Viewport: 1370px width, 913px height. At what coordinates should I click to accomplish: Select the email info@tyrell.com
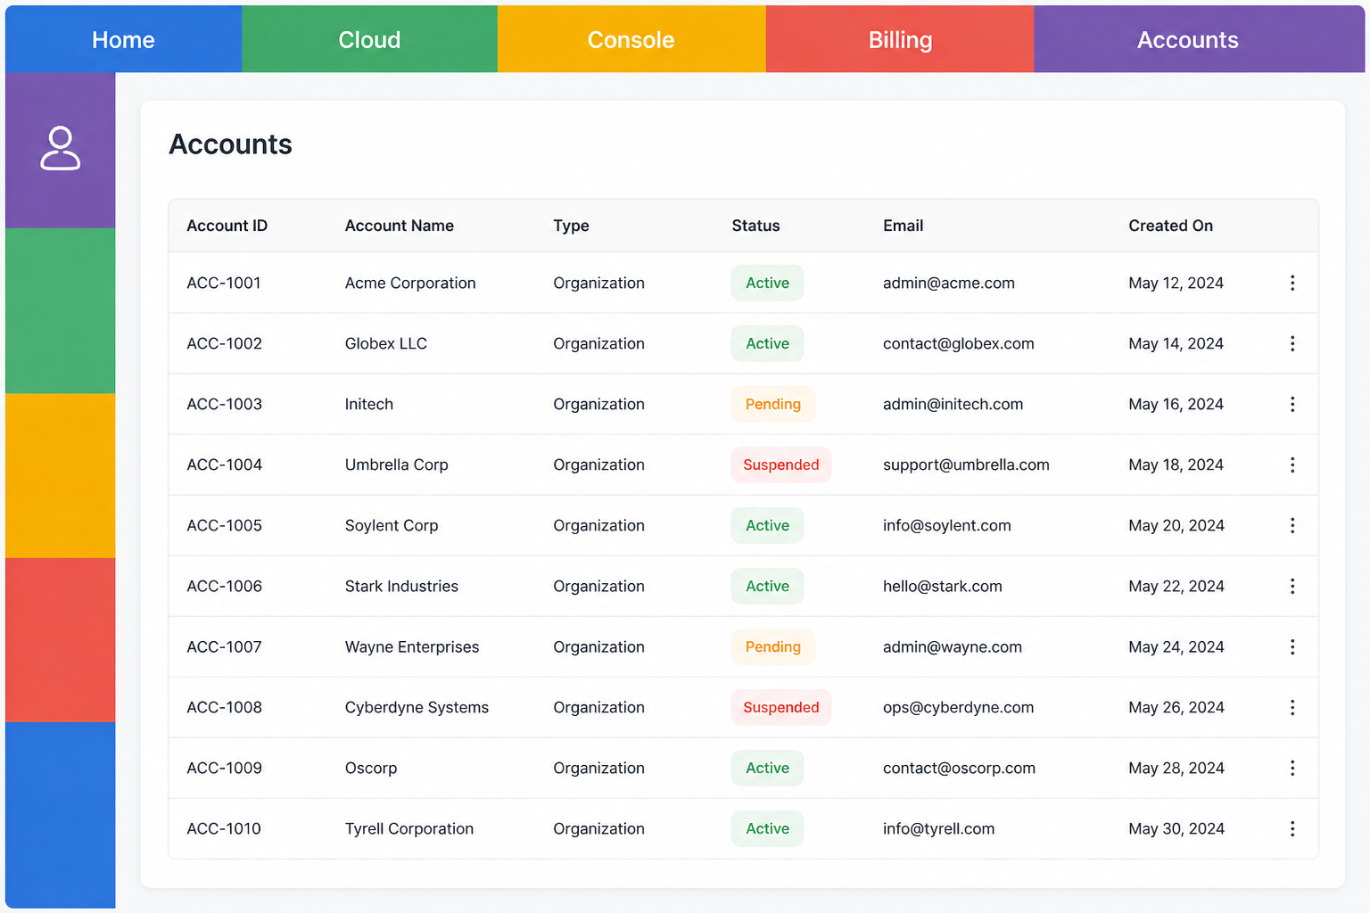point(939,828)
